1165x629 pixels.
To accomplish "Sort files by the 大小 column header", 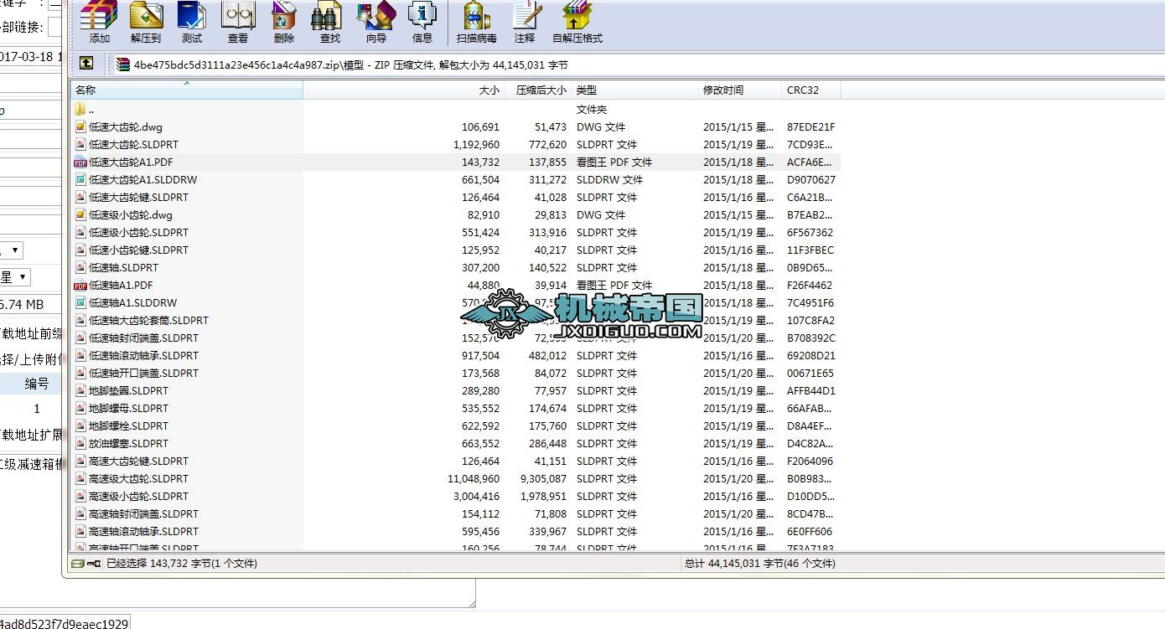I will [x=404, y=90].
